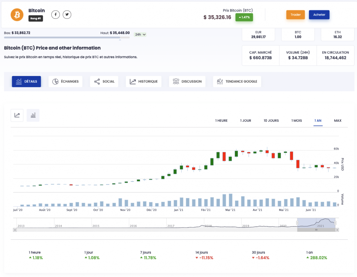Click the EUR 29,661.17 conversion box

[258, 34]
